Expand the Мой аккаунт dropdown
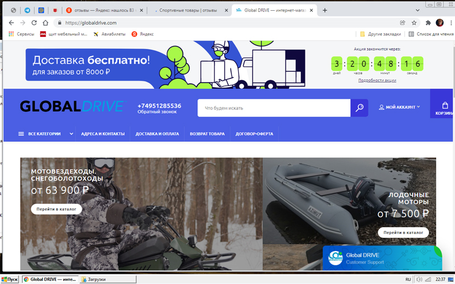Screen dimensions: 455x284 coord(399,107)
